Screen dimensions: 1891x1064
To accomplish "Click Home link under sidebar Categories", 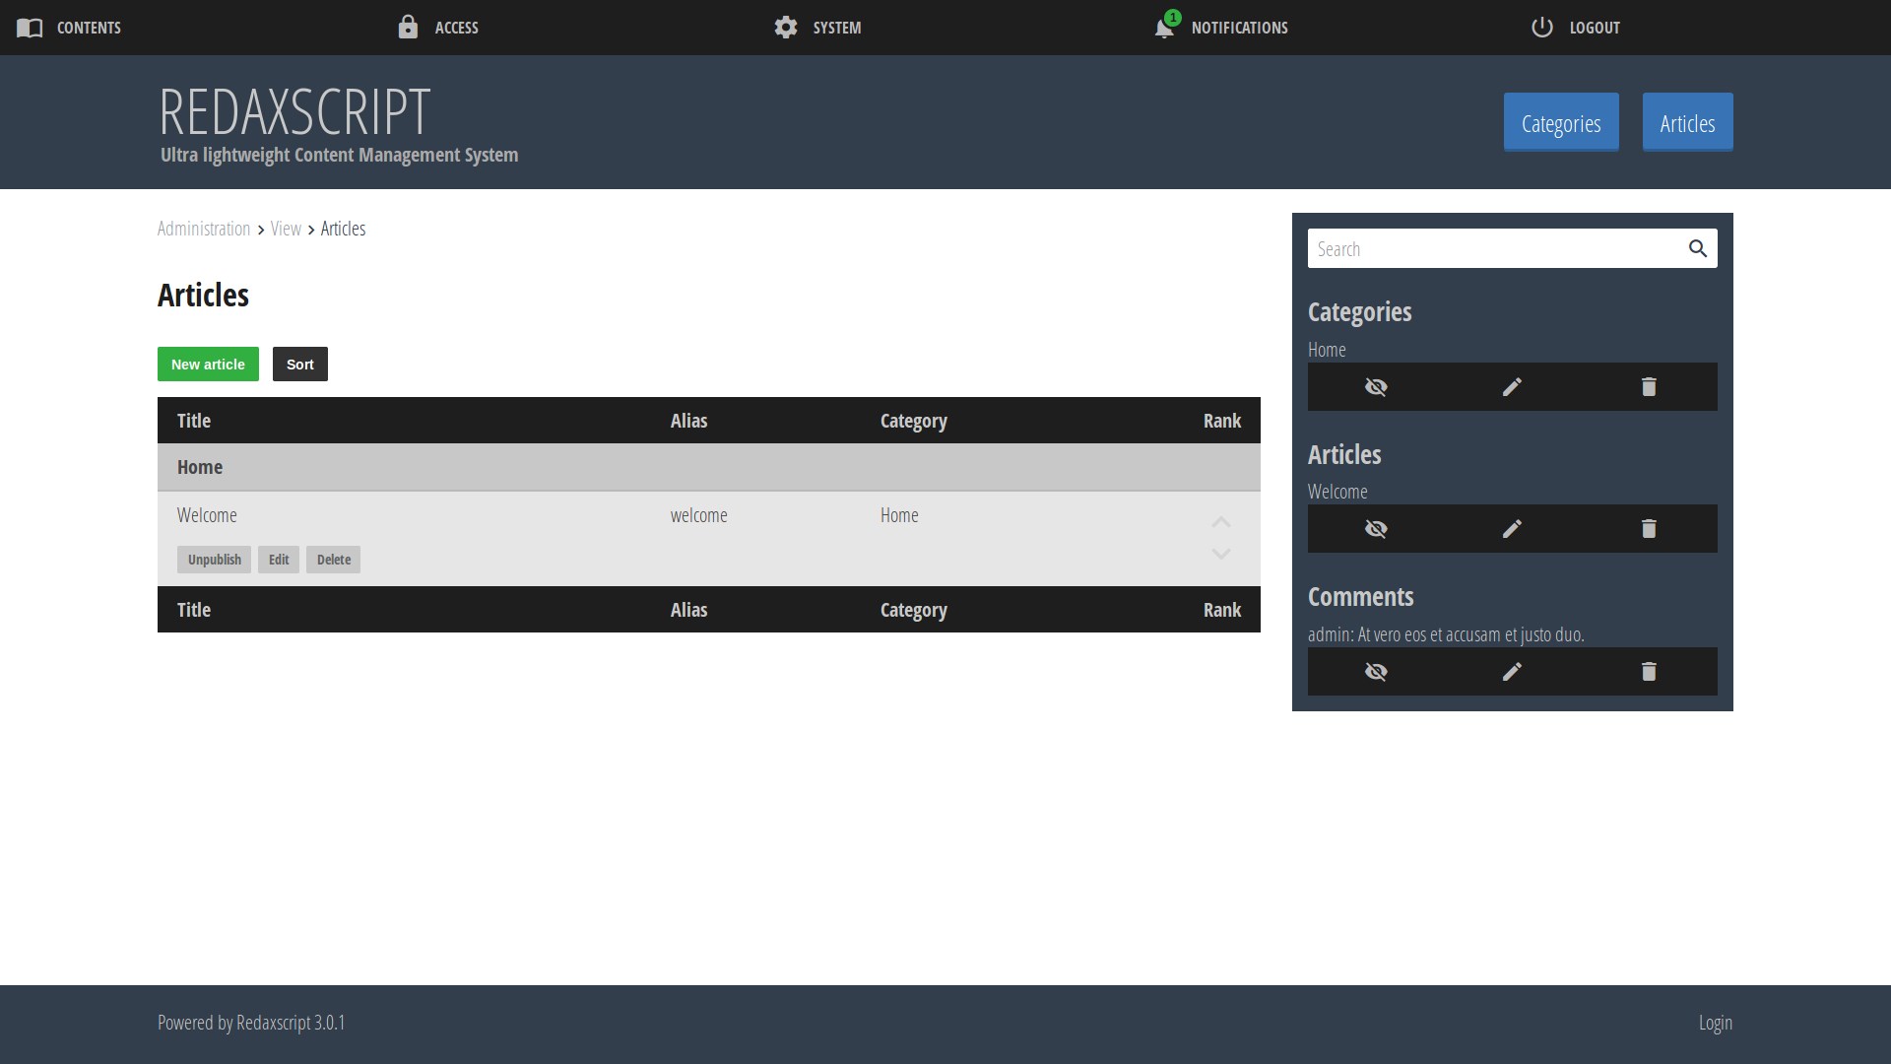I will click(x=1327, y=350).
